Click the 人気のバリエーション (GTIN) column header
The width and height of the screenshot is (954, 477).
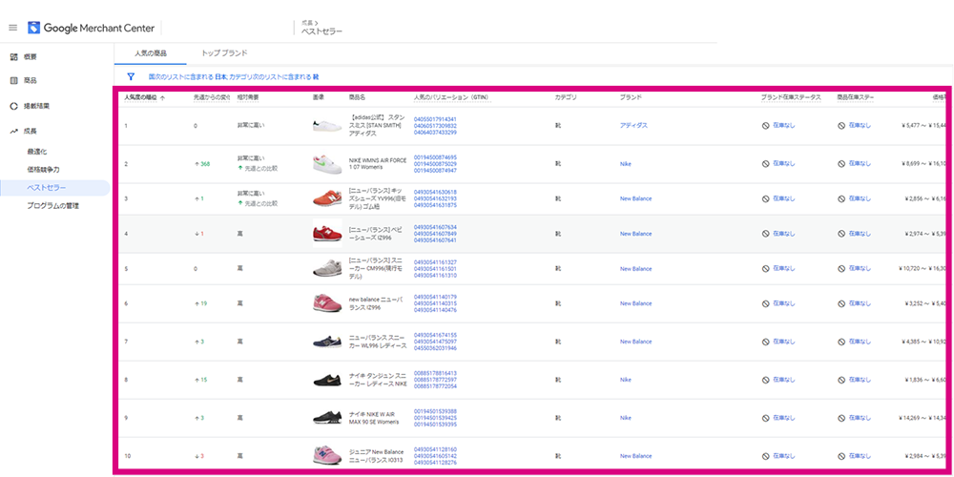click(452, 97)
